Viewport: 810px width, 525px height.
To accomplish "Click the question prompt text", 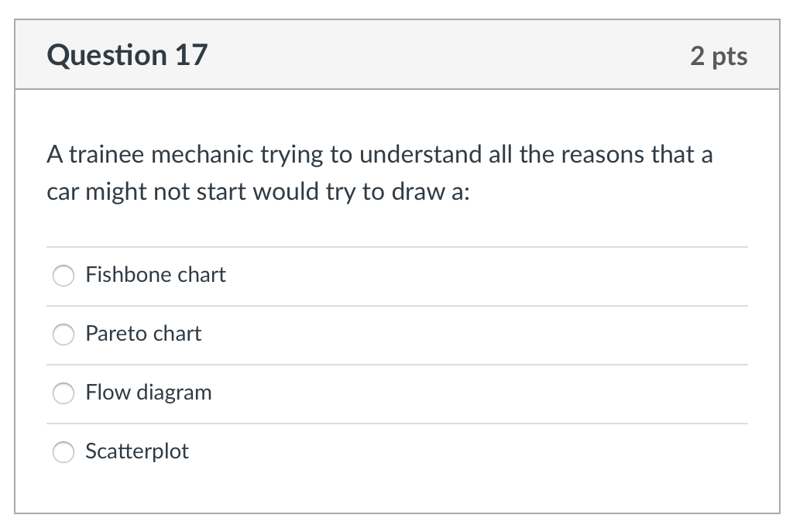I will coord(379,172).
